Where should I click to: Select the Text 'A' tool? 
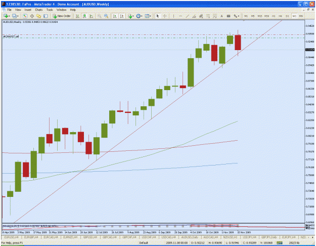tap(221, 16)
